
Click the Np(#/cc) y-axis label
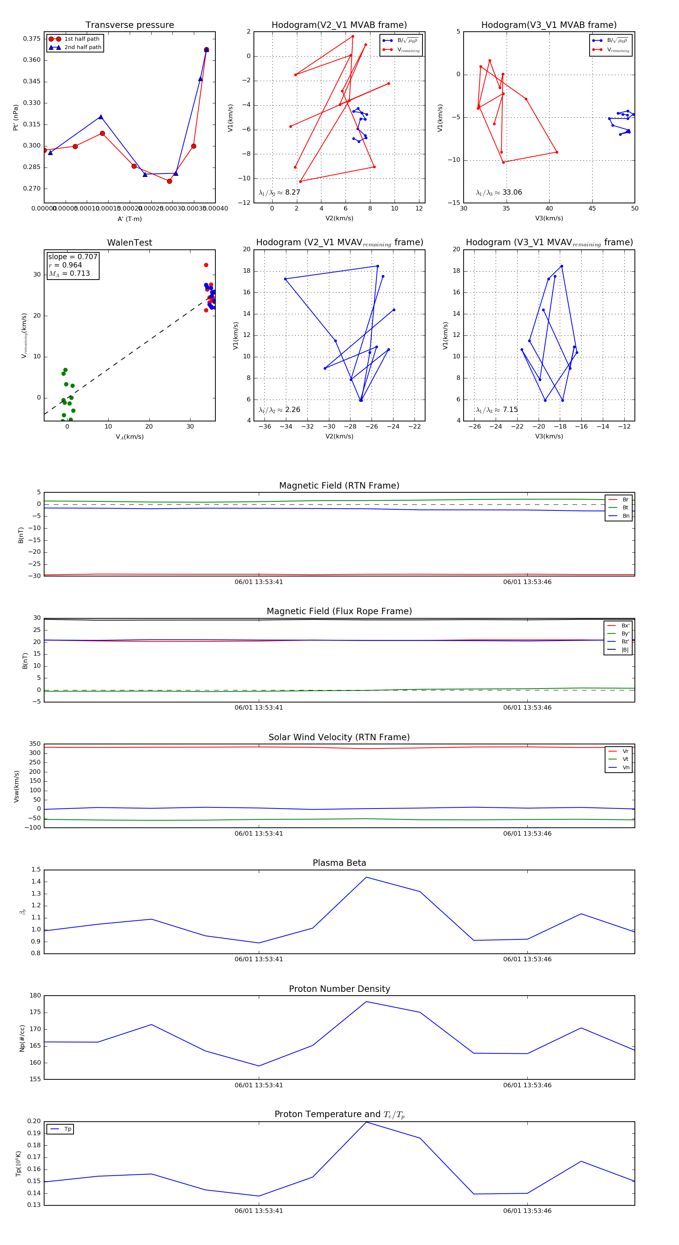click(x=22, y=1037)
